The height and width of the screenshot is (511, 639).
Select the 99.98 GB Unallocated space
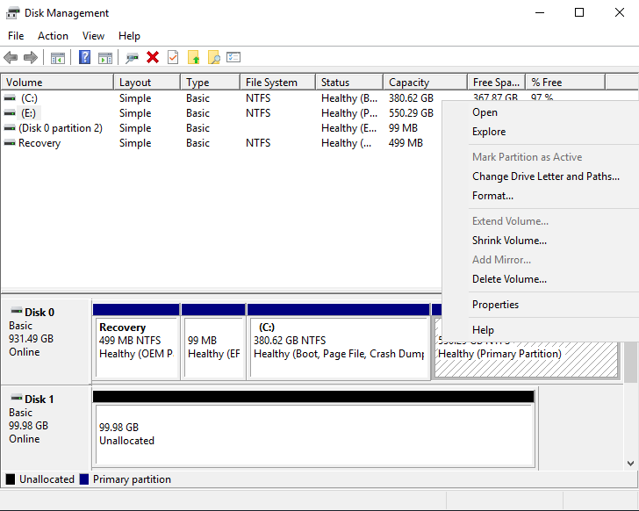(x=314, y=434)
